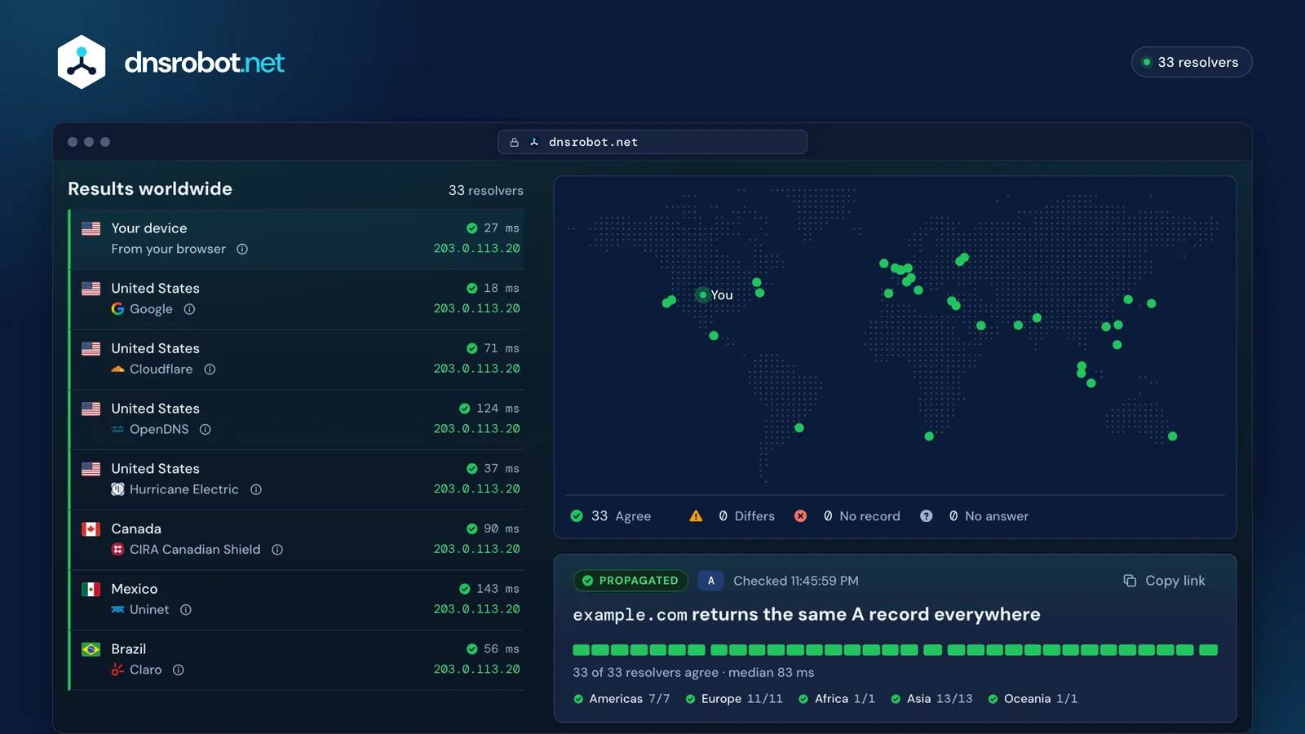Click the Americas 7/7 region summary
Viewport: 1305px width, 734px height.
tap(622, 699)
